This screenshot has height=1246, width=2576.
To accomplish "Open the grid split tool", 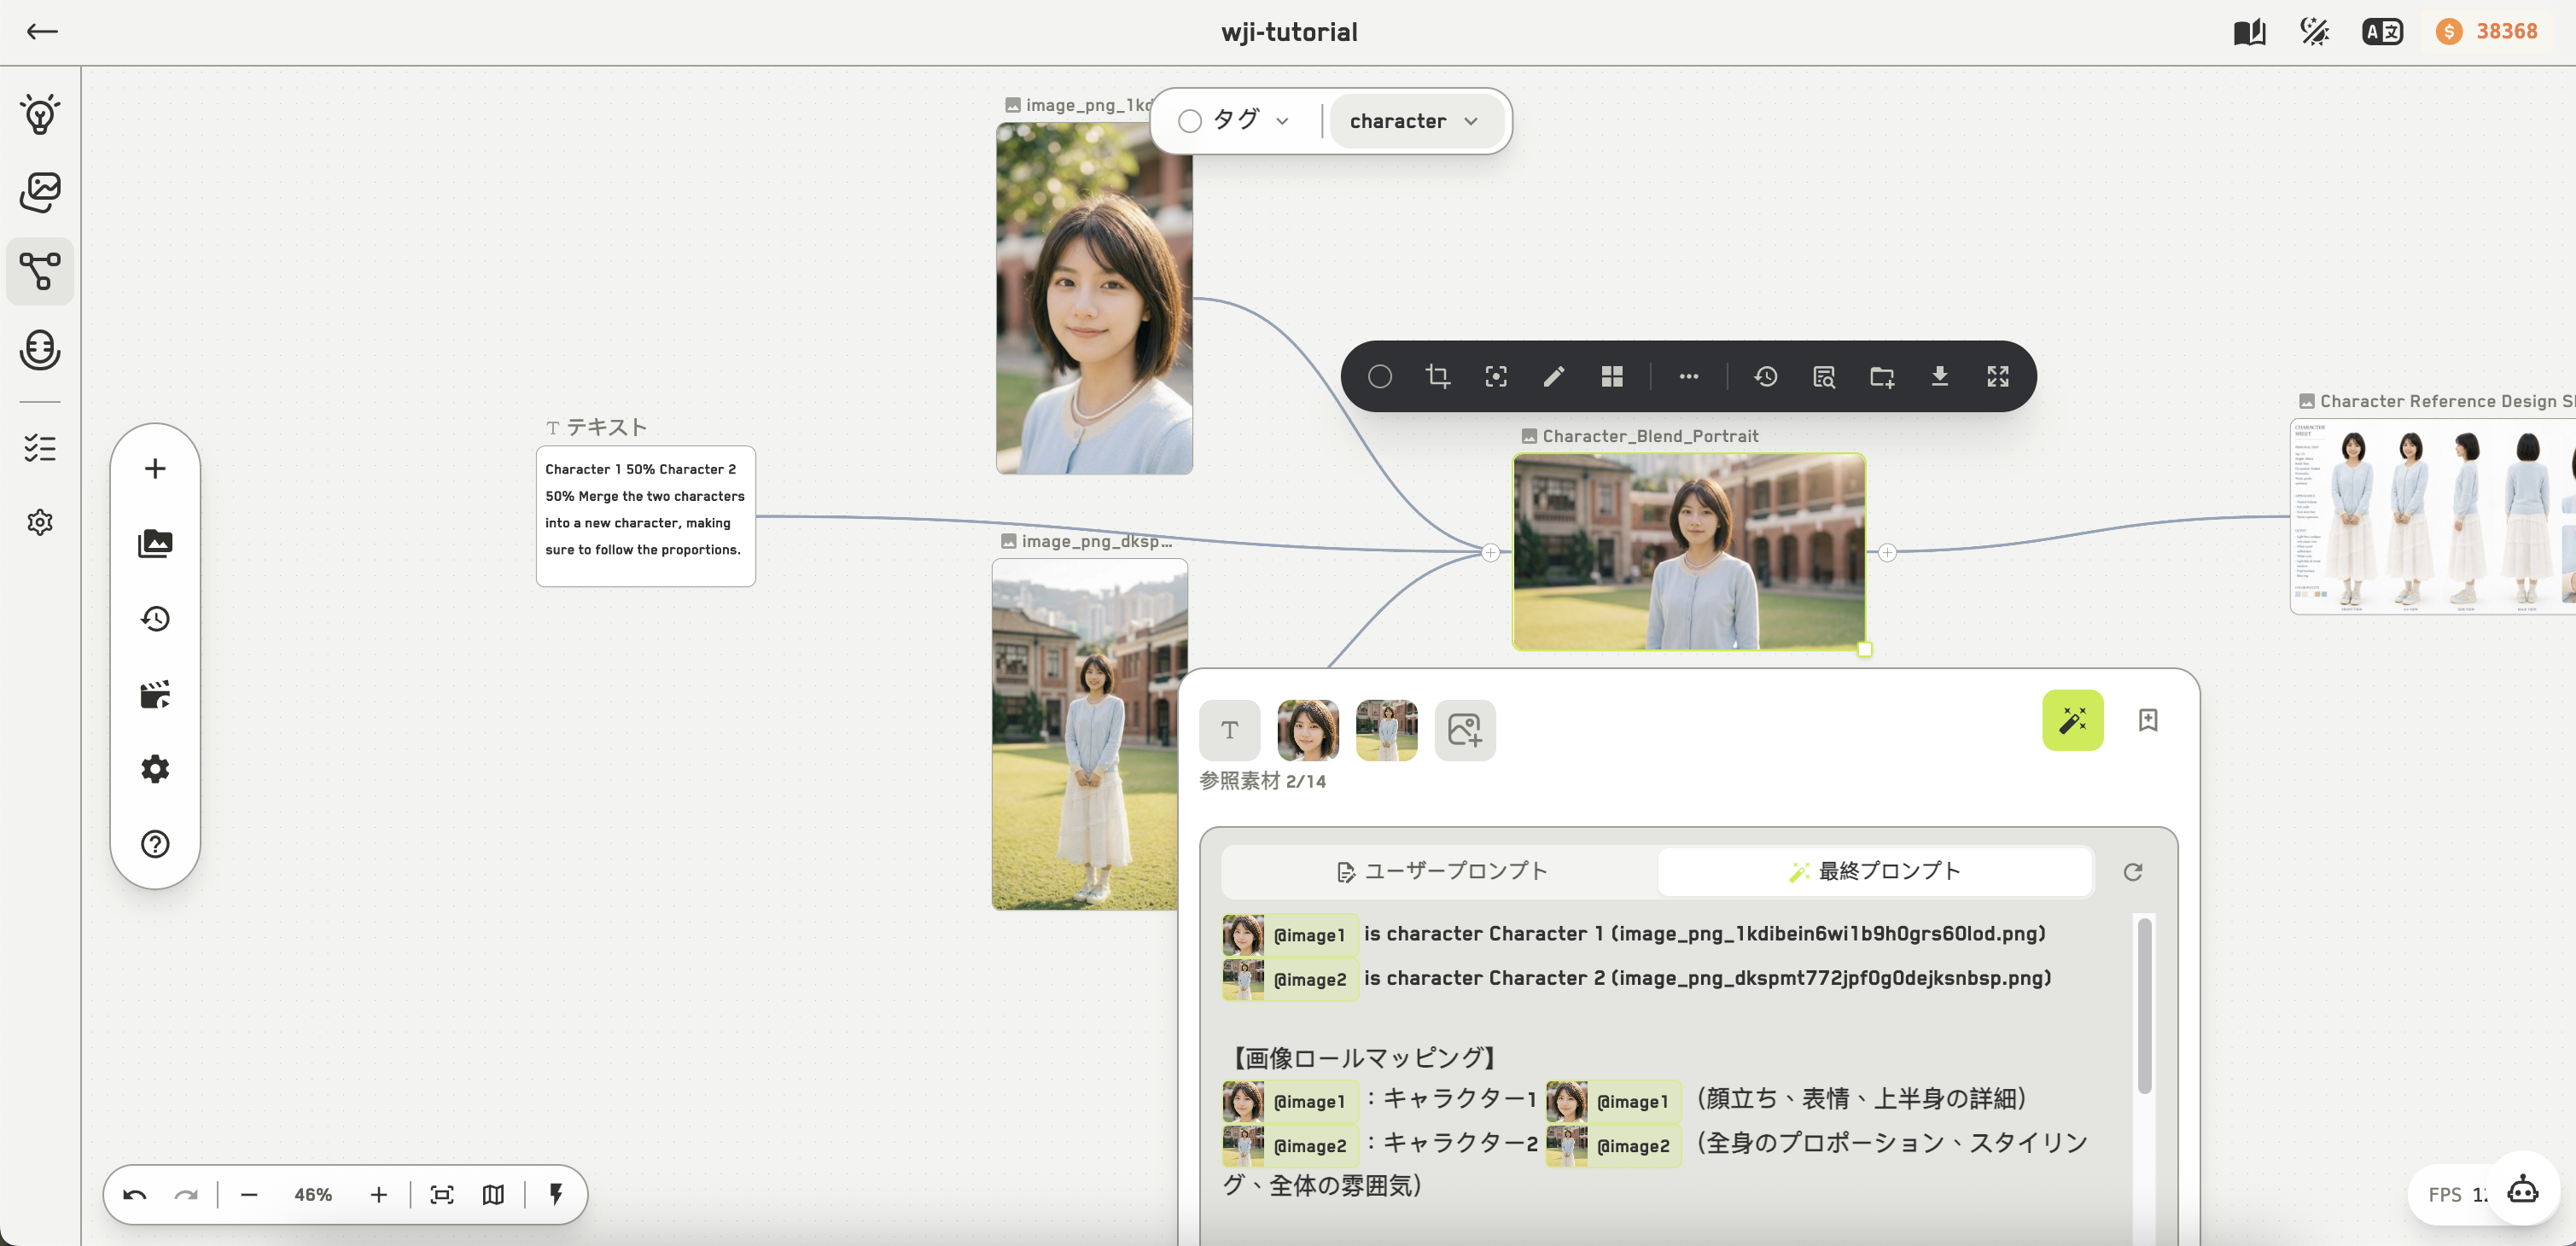I will 1612,376.
